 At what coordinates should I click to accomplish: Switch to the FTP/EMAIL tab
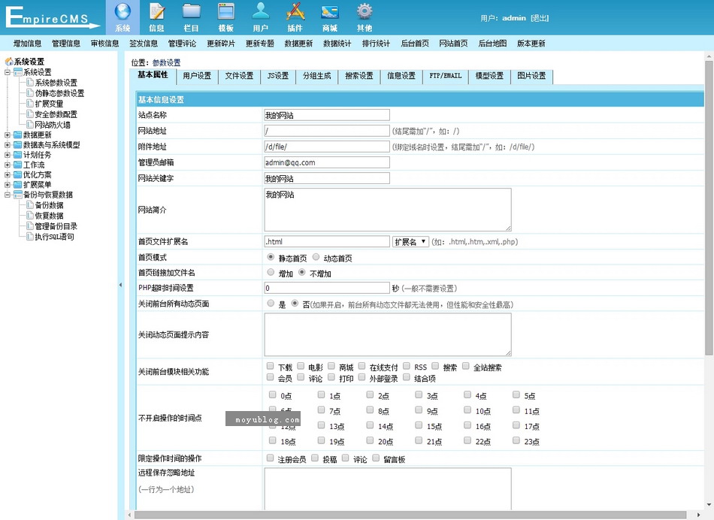pyautogui.click(x=445, y=76)
